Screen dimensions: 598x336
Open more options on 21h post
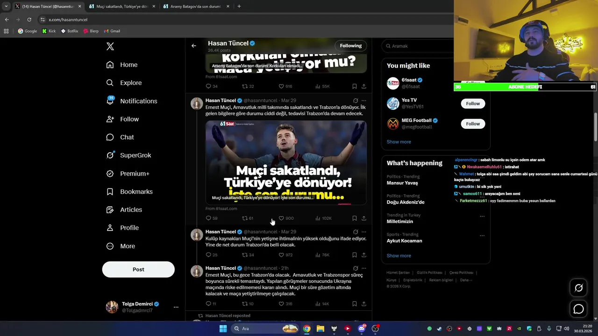(x=364, y=268)
